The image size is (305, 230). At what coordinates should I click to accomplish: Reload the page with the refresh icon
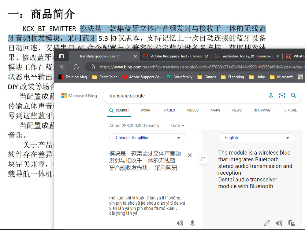click(x=76, y=67)
